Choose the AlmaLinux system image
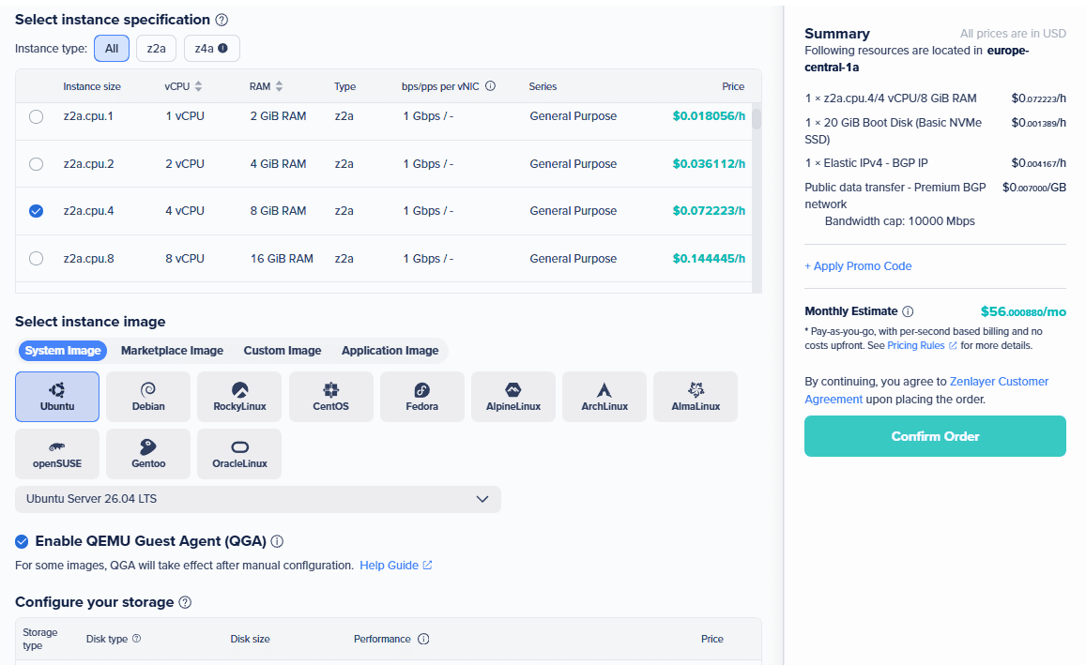This screenshot has width=1086, height=665. [696, 397]
